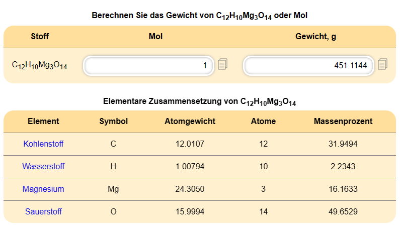Click the Gewicht, g column header
This screenshot has height=232, width=400.
click(315, 37)
